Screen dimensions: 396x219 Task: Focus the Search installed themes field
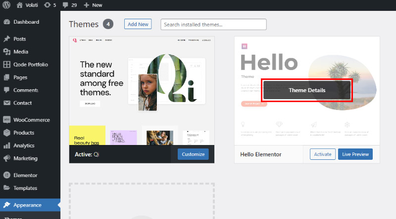click(213, 25)
